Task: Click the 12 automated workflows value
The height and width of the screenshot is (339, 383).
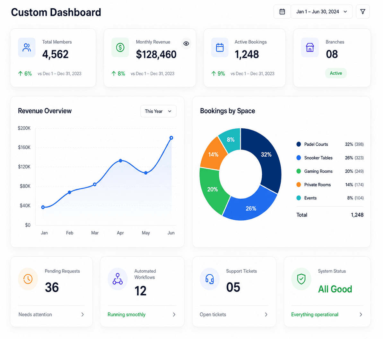Action: (140, 291)
